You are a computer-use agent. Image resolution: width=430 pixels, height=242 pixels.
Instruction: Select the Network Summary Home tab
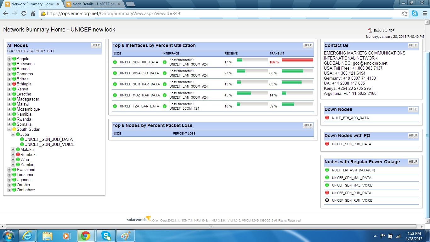point(31,4)
